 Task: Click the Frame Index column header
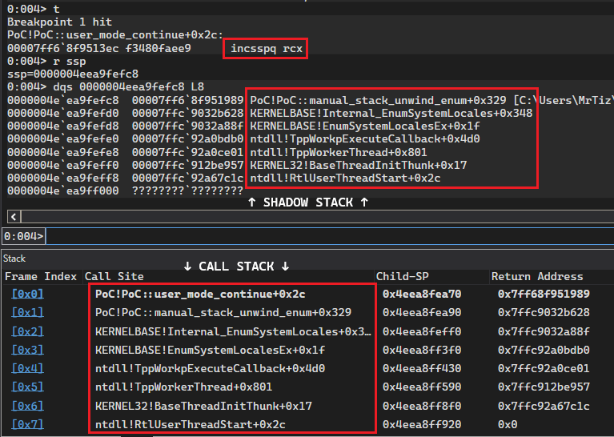click(41, 276)
